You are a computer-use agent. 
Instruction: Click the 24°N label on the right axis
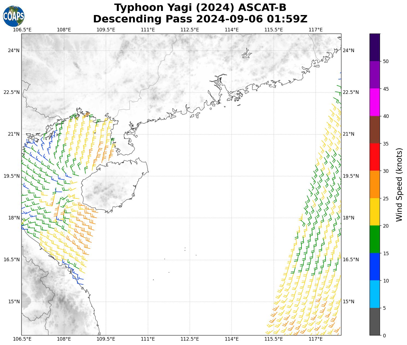(x=349, y=50)
